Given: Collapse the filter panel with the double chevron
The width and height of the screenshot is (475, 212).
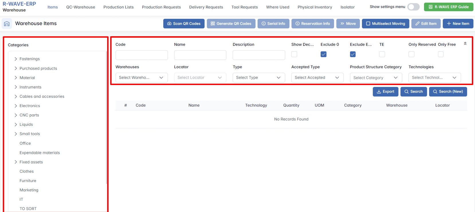Looking at the screenshot, I should [465, 44].
